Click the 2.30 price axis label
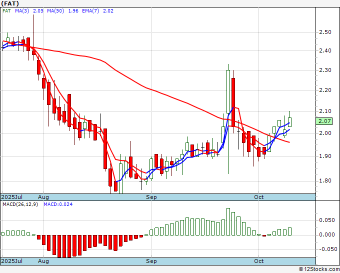 (x=325, y=70)
